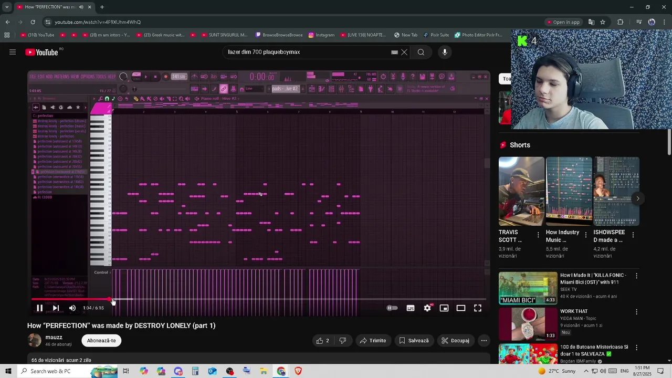Screen dimensions: 672x378
Task: Mute the video volume speaker icon
Action: click(72, 308)
